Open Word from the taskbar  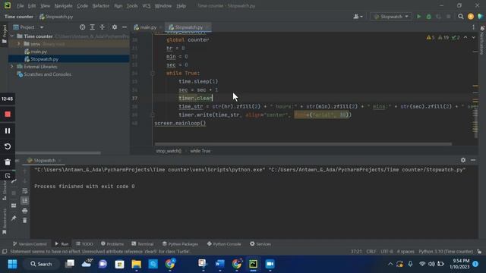point(219,264)
